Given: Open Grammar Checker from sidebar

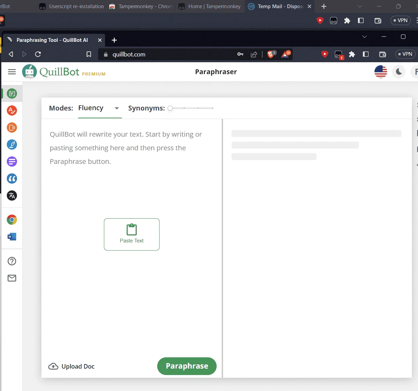Looking at the screenshot, I should click(x=12, y=111).
